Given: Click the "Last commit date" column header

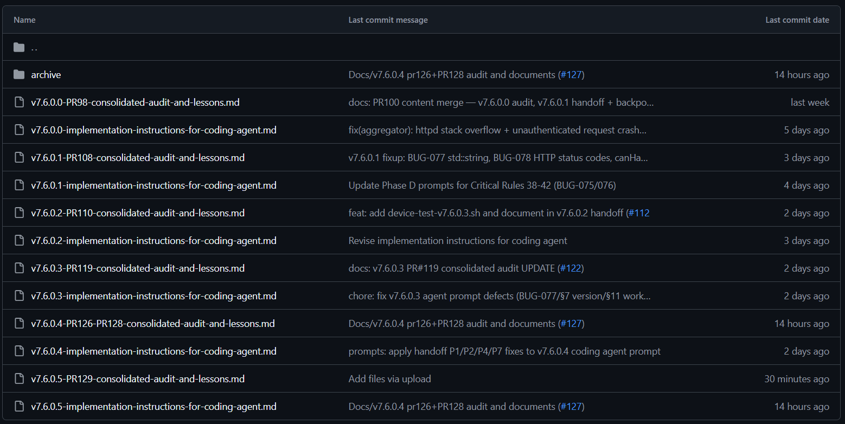Looking at the screenshot, I should [x=797, y=20].
